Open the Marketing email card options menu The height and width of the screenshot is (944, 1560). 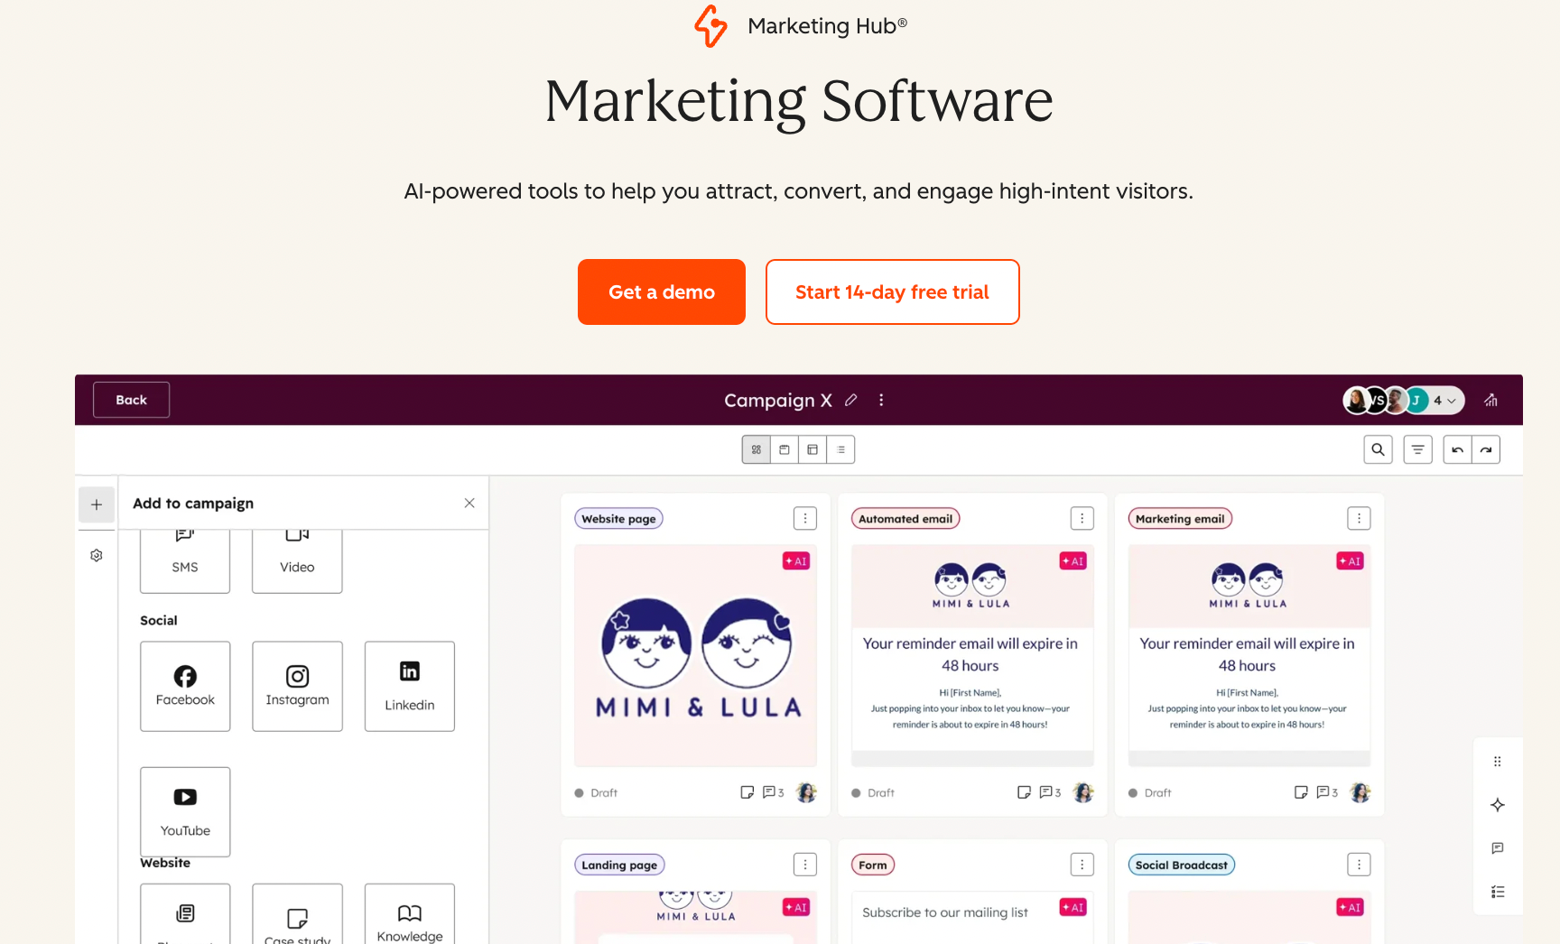click(1359, 518)
